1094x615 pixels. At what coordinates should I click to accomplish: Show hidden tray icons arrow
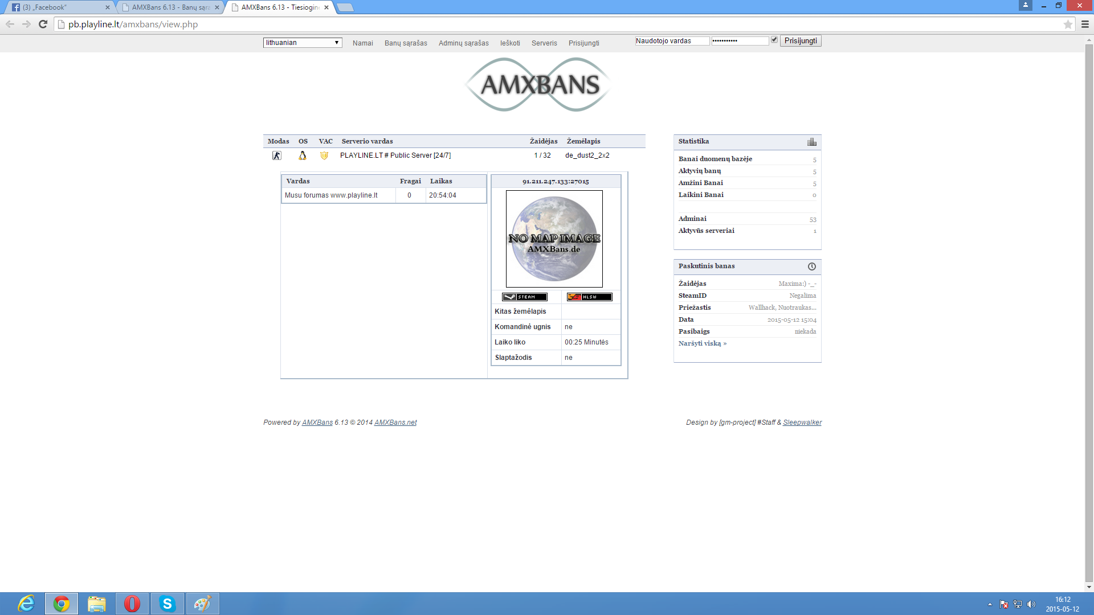[x=990, y=604]
